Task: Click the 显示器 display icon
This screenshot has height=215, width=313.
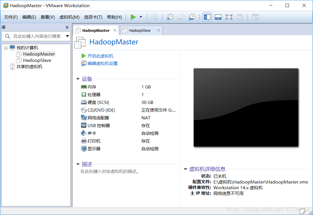Action: click(x=84, y=149)
